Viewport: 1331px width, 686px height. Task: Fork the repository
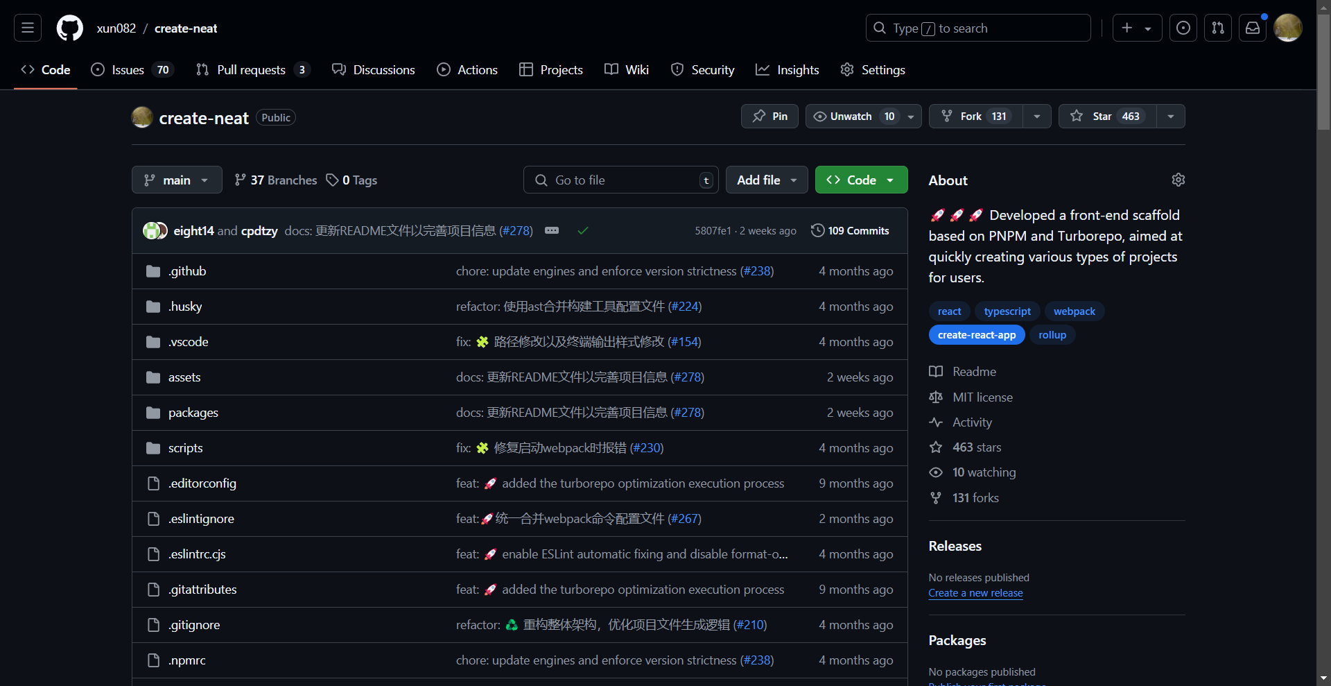pos(976,116)
